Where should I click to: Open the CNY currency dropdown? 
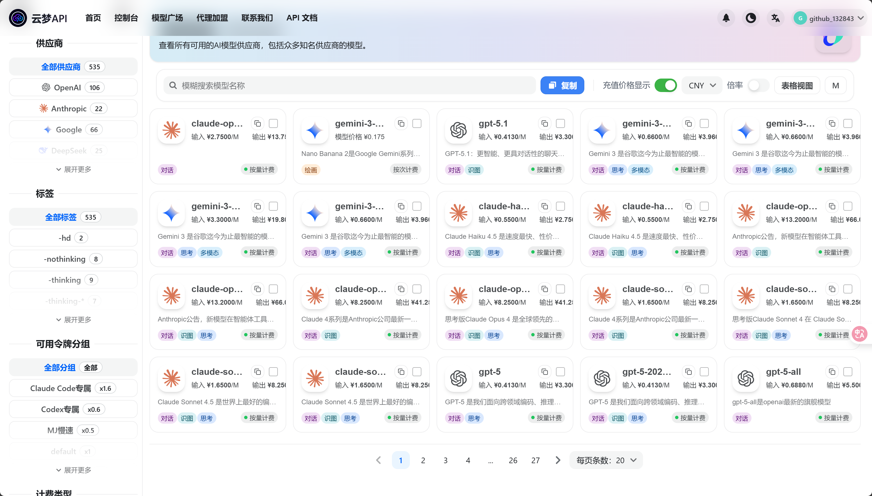[x=701, y=86]
